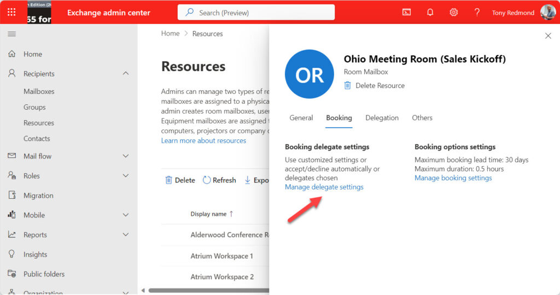The height and width of the screenshot is (295, 560).
Task: Click the Mobile icon in sidebar
Action: click(12, 214)
